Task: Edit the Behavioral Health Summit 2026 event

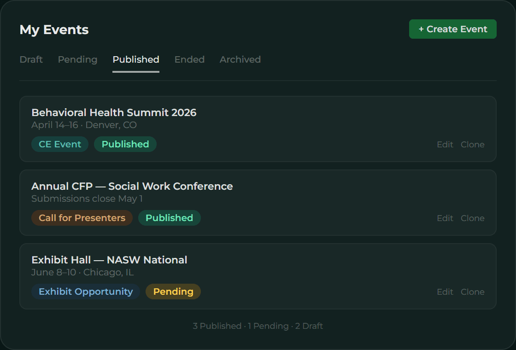Action: (x=445, y=144)
